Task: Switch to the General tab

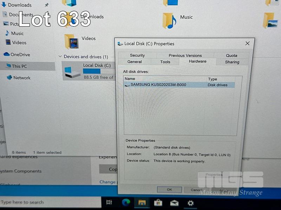Action: coord(135,62)
